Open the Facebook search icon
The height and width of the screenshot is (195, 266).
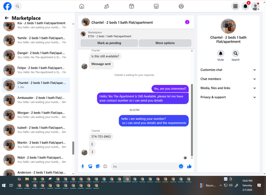point(18,6)
